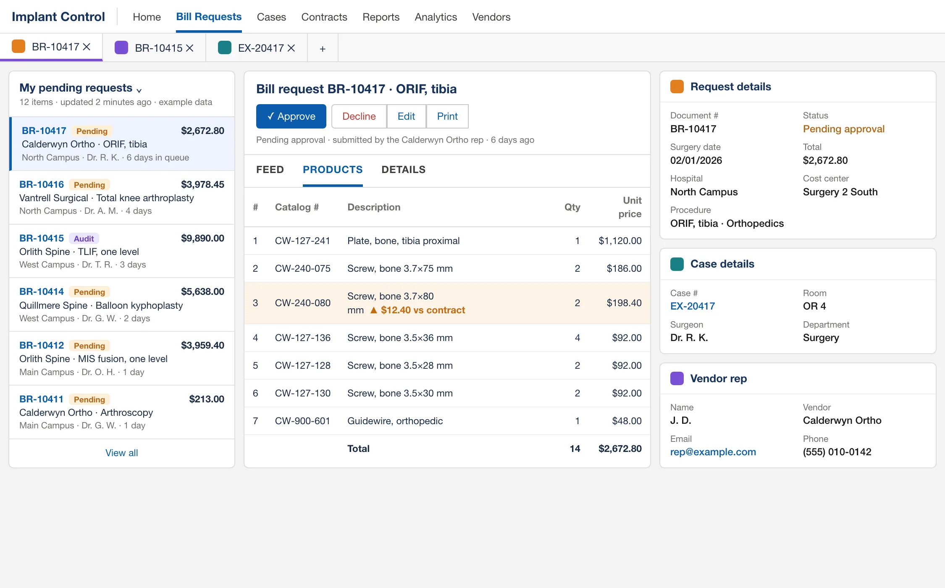Open BR-10412 MIS fusion request
The width and height of the screenshot is (945, 588).
click(x=122, y=358)
